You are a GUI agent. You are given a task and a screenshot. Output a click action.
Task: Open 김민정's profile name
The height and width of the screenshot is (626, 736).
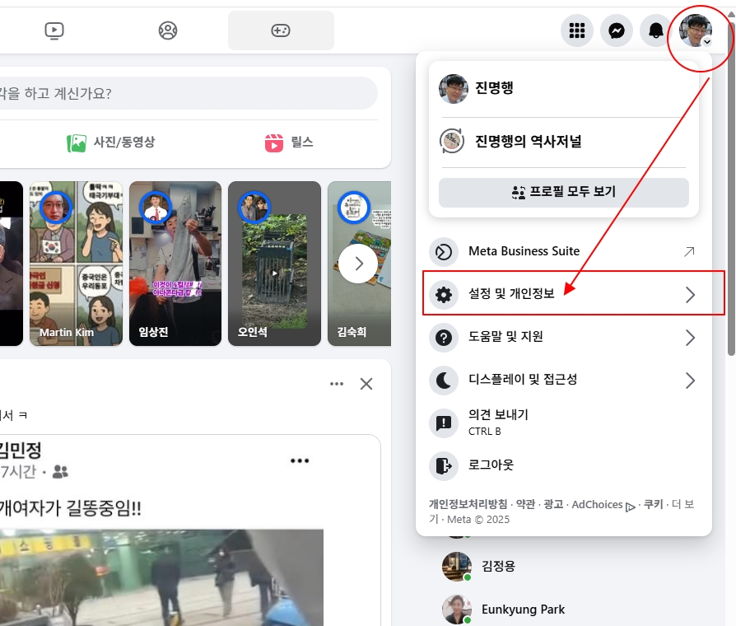tap(21, 450)
